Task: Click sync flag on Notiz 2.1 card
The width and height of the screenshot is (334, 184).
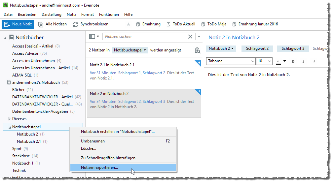Action: point(199,63)
